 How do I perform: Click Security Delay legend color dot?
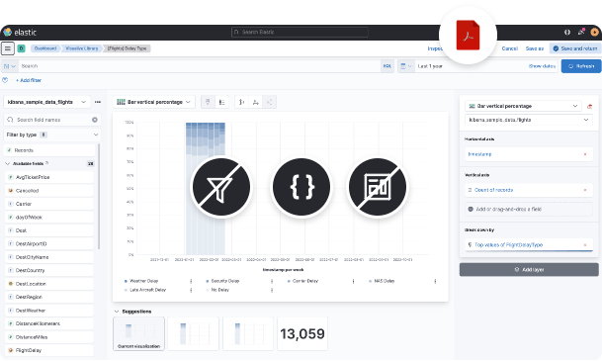tap(207, 282)
